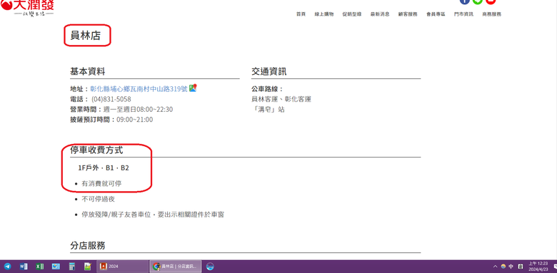Screen dimensions: 557x273
Task: Open the address link 彰化縣埔心鄉瓦南村中山路319號
Action: [x=139, y=88]
